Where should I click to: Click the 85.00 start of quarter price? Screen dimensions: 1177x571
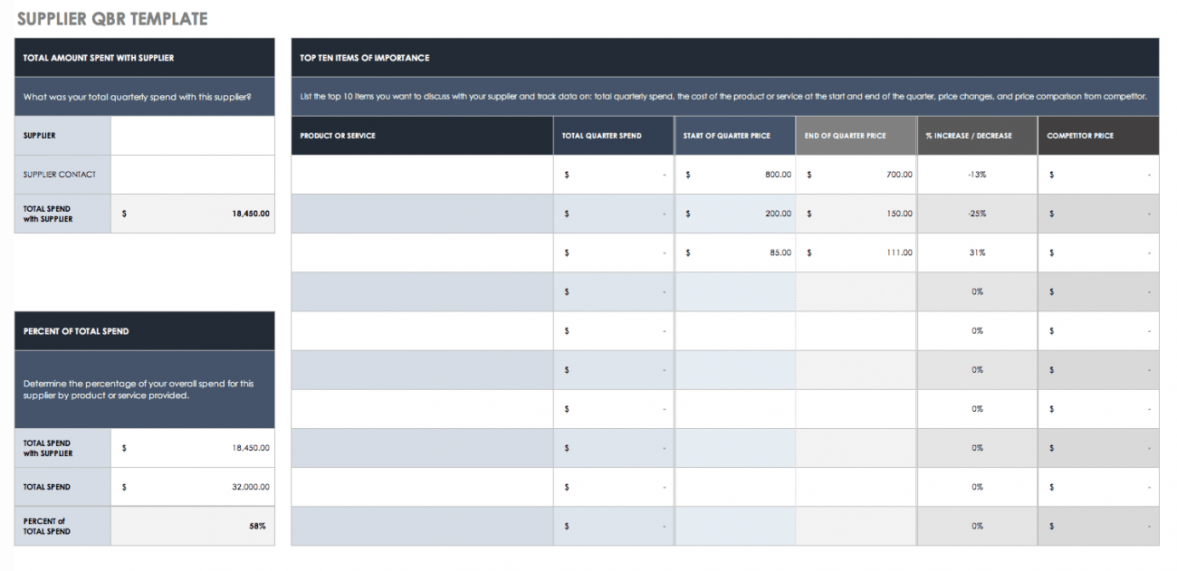click(735, 252)
